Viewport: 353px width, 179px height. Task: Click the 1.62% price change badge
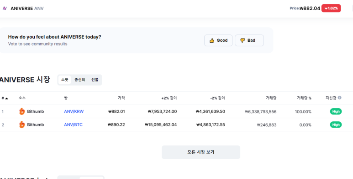(x=331, y=8)
